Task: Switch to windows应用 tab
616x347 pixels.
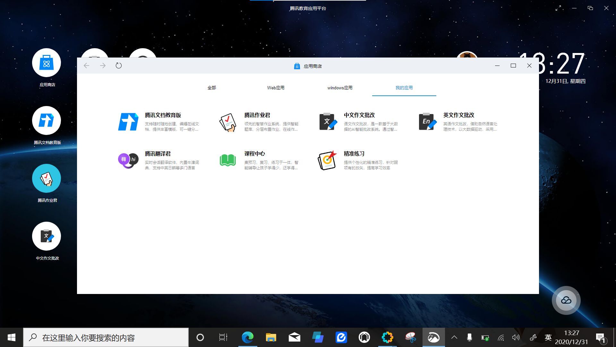Action: [340, 88]
